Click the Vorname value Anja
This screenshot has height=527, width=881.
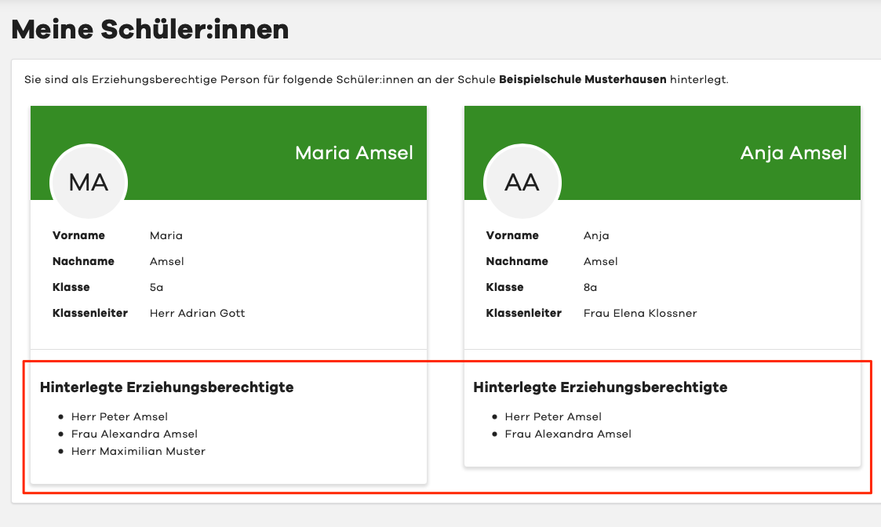596,235
